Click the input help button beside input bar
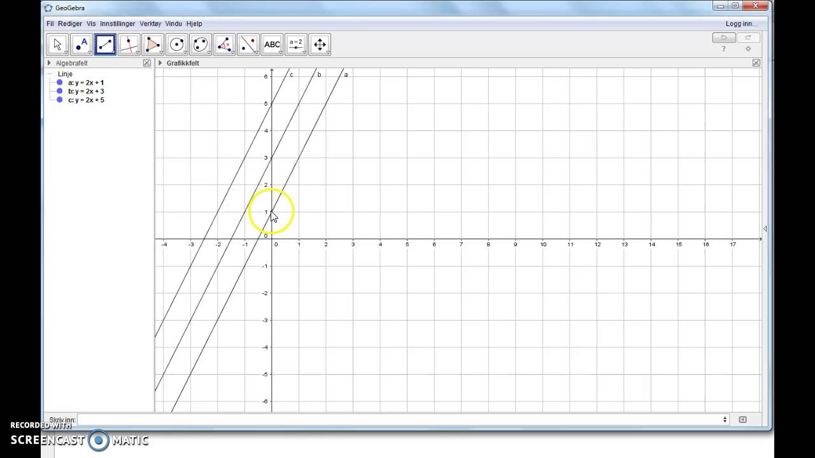This screenshot has height=458, width=815. [742, 420]
